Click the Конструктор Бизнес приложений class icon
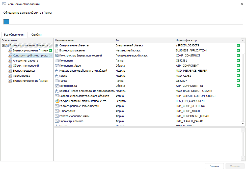The image size is (246, 172). tap(57, 55)
